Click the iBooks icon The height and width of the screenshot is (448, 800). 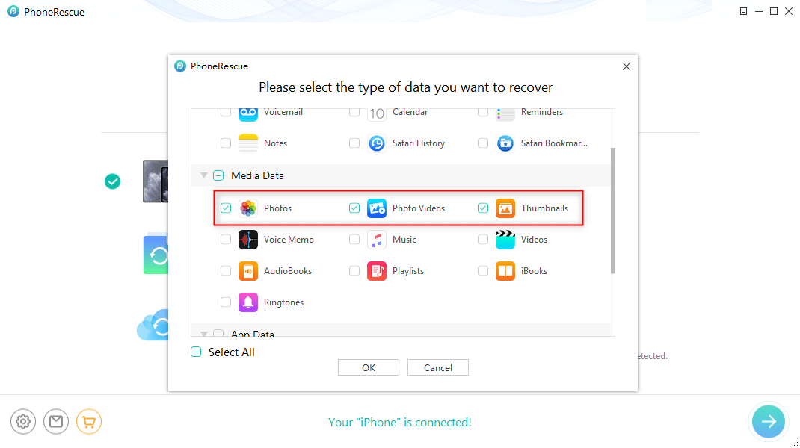[x=505, y=271]
